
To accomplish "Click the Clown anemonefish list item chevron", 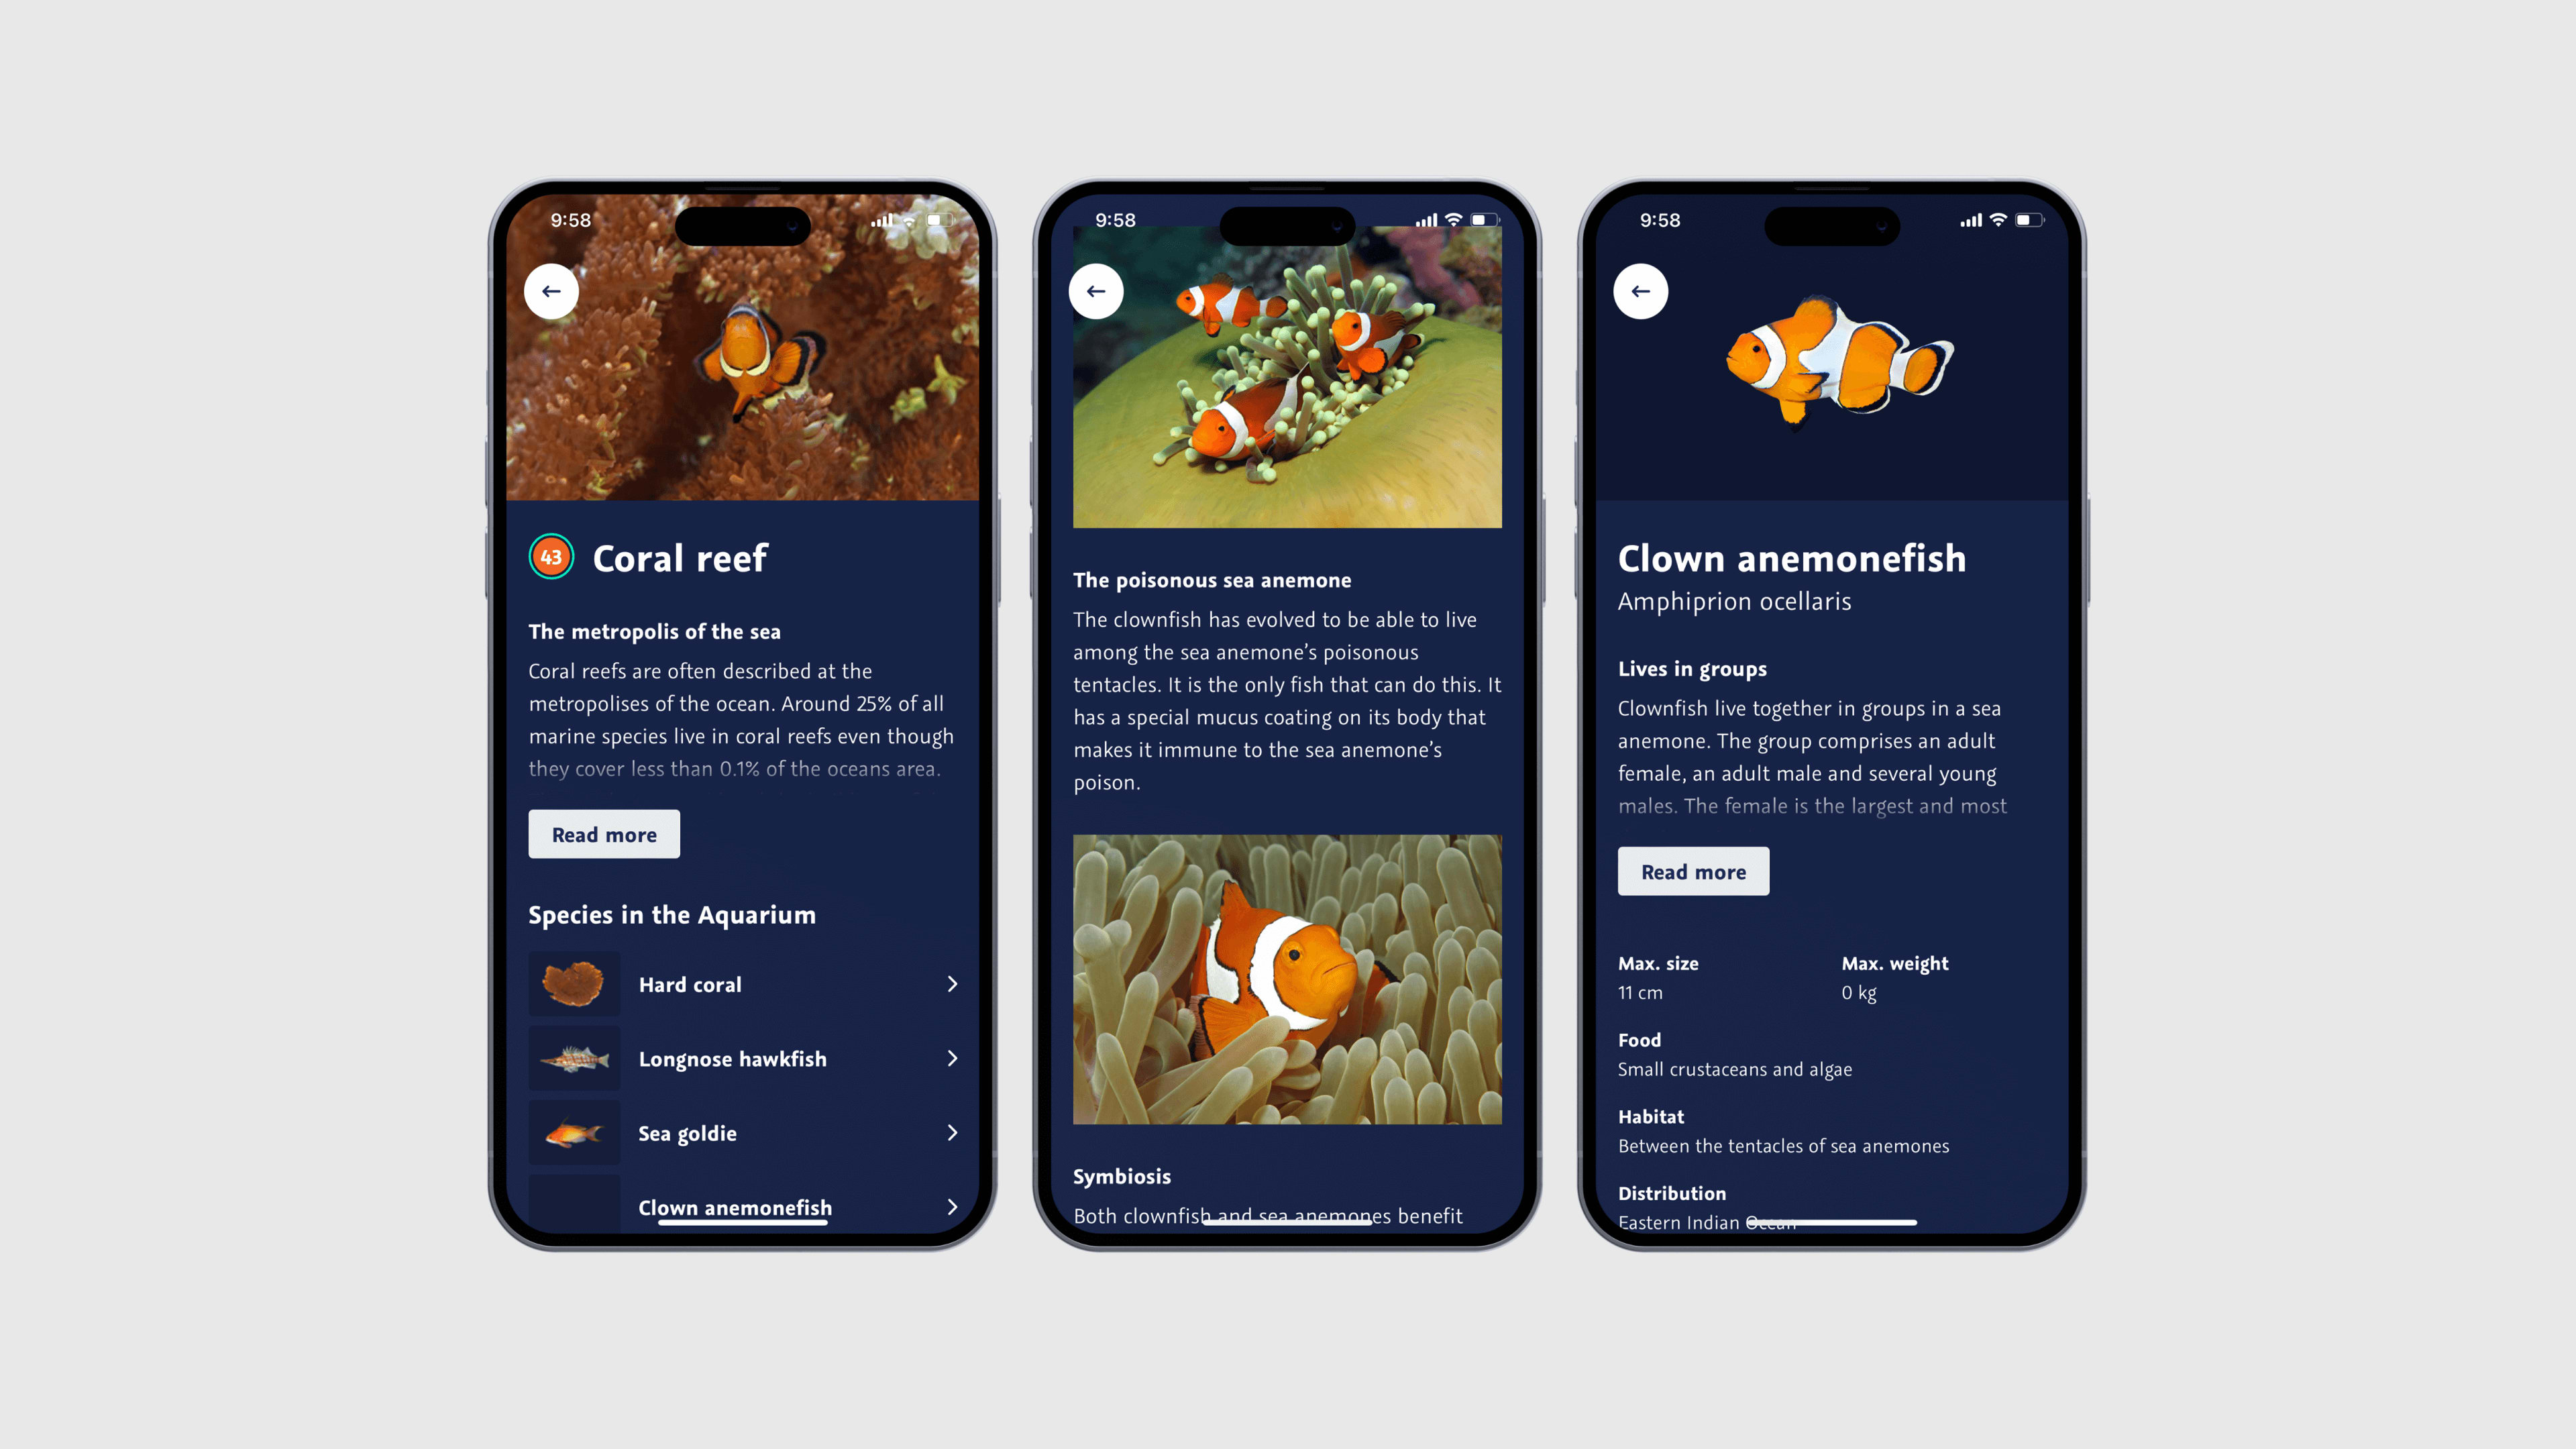I will (955, 1207).
